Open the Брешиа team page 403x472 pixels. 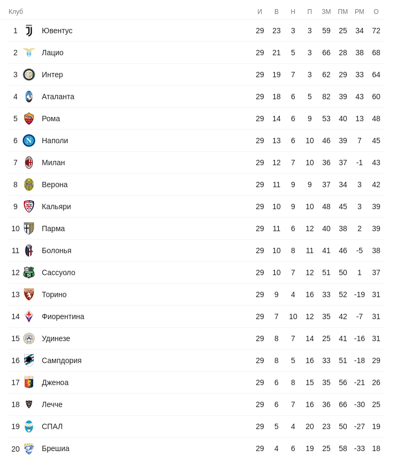coord(55,448)
